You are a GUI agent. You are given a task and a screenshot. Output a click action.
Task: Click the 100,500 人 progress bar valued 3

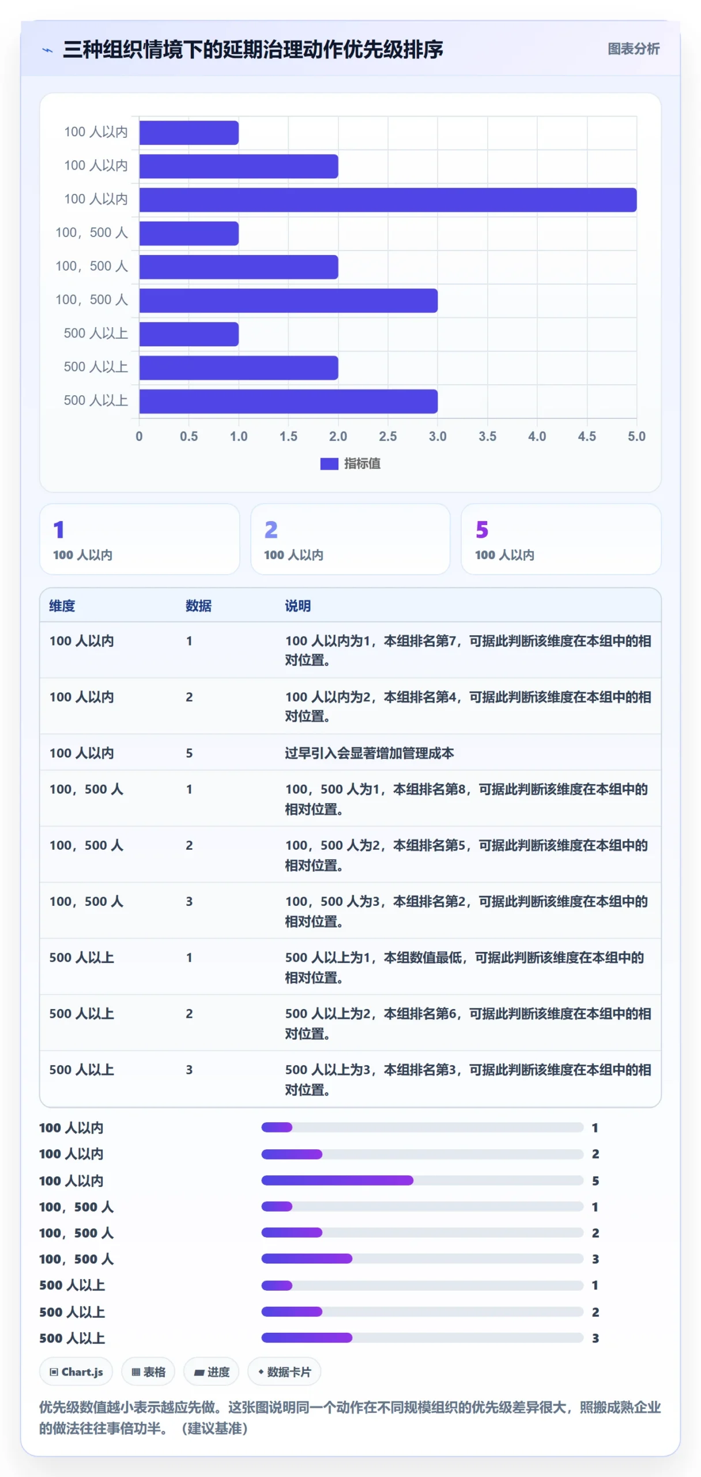coord(422,1258)
